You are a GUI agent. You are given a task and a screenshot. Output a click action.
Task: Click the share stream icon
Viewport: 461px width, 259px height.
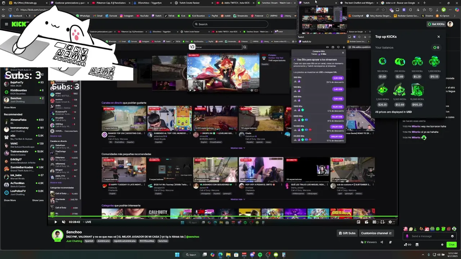point(382,242)
